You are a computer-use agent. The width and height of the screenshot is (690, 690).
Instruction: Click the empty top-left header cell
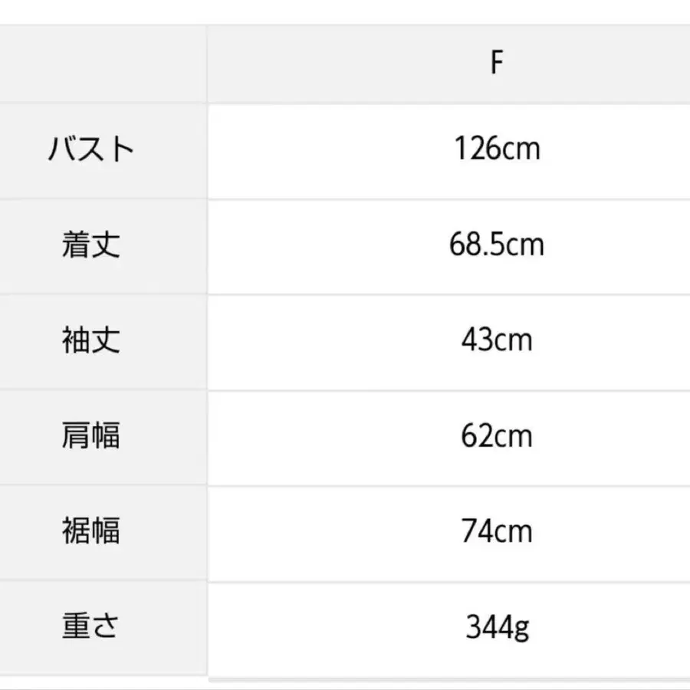pos(103,64)
